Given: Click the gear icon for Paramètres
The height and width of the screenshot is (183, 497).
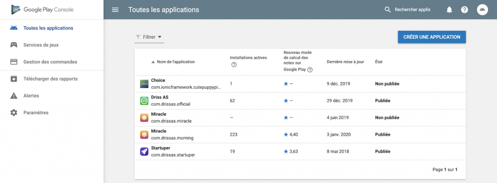Looking at the screenshot, I should pos(14,113).
